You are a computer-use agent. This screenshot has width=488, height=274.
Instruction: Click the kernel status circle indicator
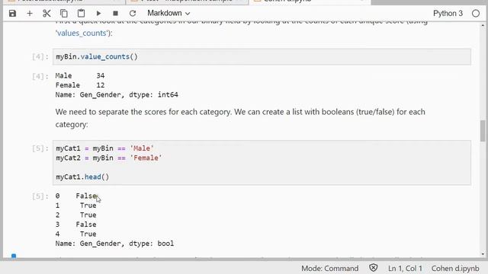pos(476,14)
